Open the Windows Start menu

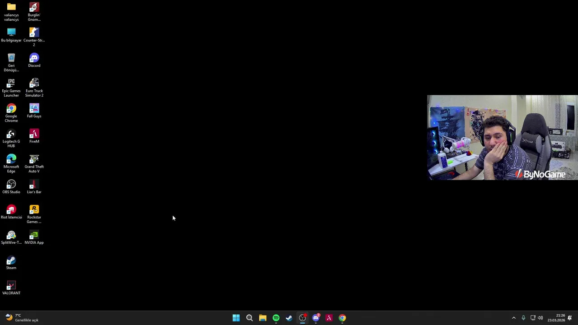(236, 318)
